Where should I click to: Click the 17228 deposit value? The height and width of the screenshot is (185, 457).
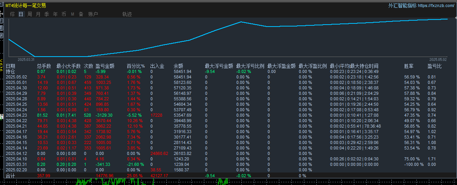pos(157,115)
